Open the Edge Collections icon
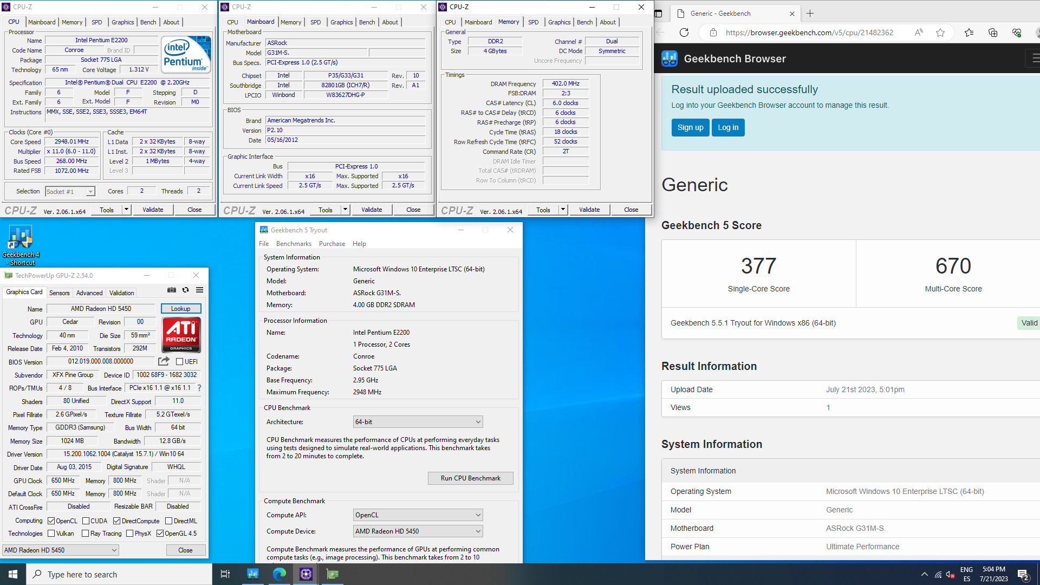Image resolution: width=1040 pixels, height=585 pixels. pos(993,32)
